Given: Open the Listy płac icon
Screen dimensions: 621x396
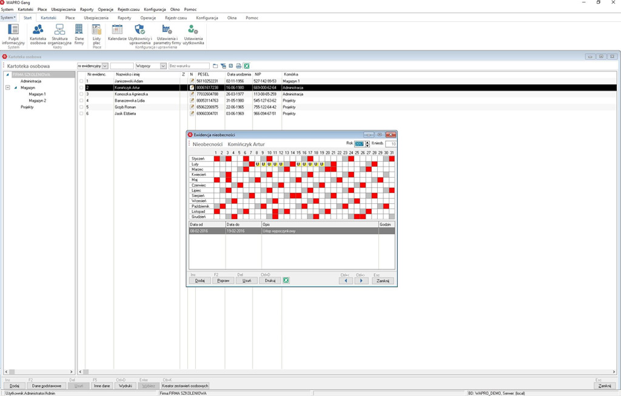Looking at the screenshot, I should click(x=96, y=34).
